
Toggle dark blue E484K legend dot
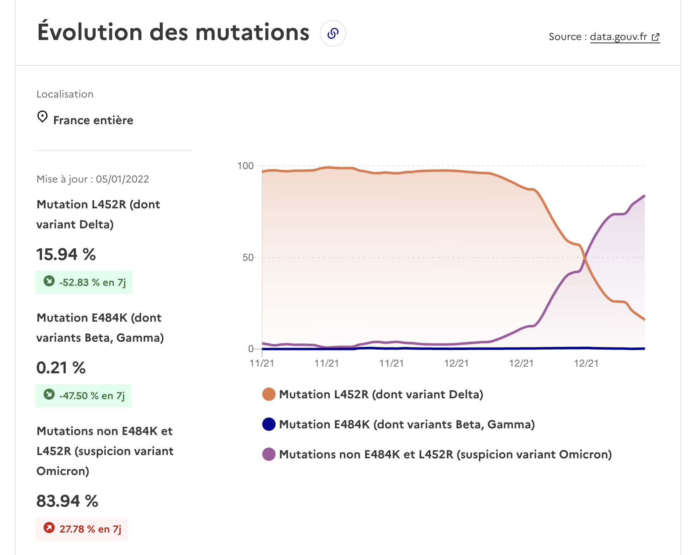pyautogui.click(x=269, y=424)
